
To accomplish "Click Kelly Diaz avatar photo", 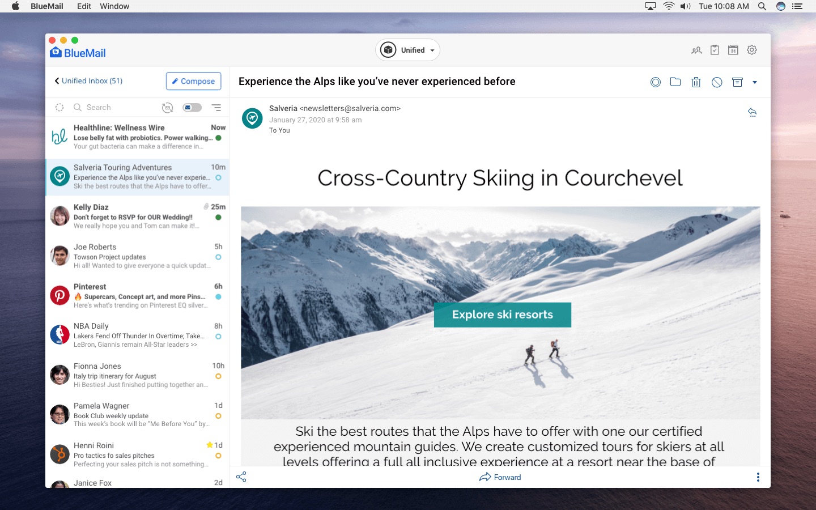I will [x=59, y=216].
